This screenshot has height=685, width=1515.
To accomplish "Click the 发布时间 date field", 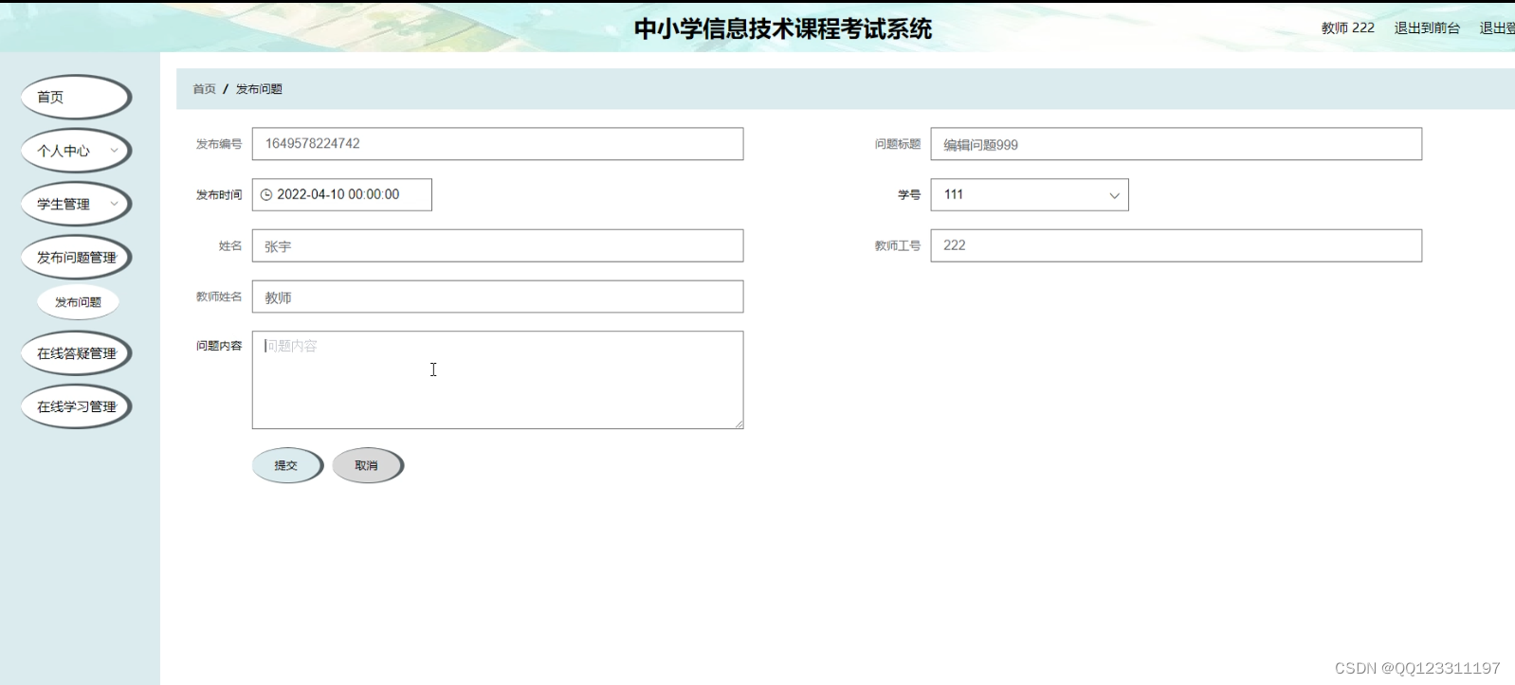I will 342,194.
